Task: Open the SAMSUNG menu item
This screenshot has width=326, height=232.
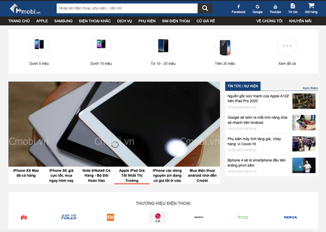Action: tap(63, 21)
